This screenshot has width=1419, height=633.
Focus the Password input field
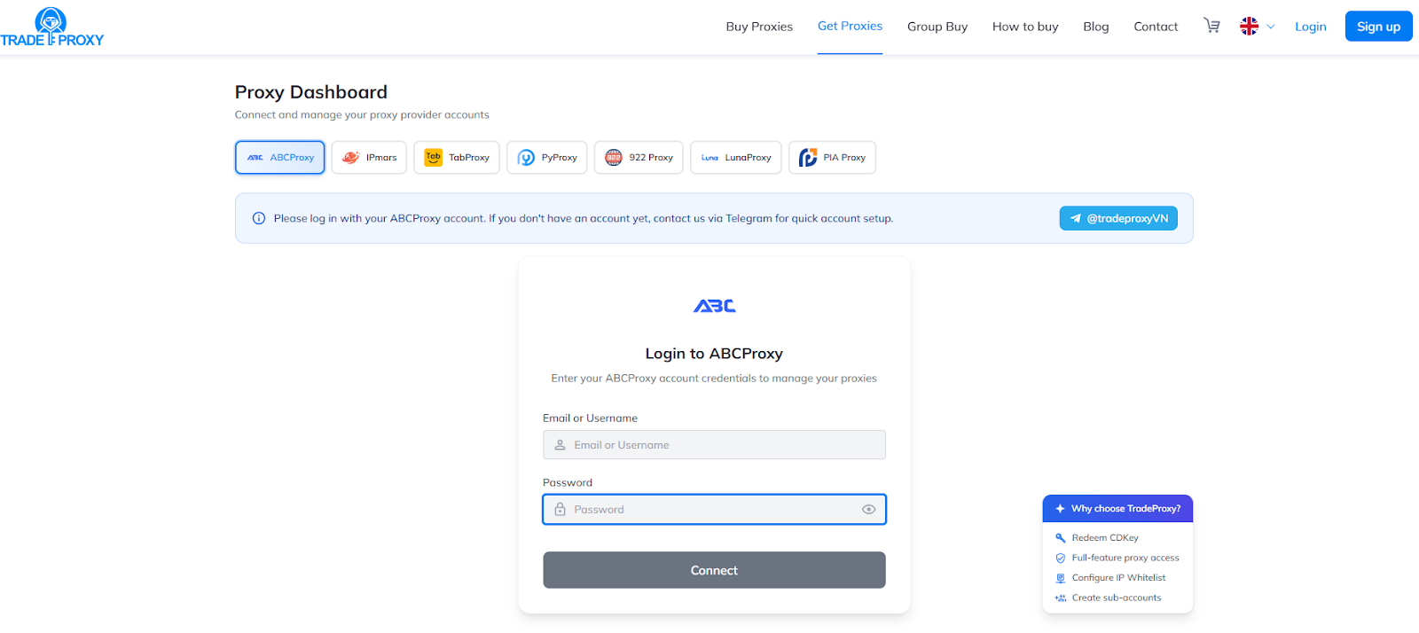(715, 510)
